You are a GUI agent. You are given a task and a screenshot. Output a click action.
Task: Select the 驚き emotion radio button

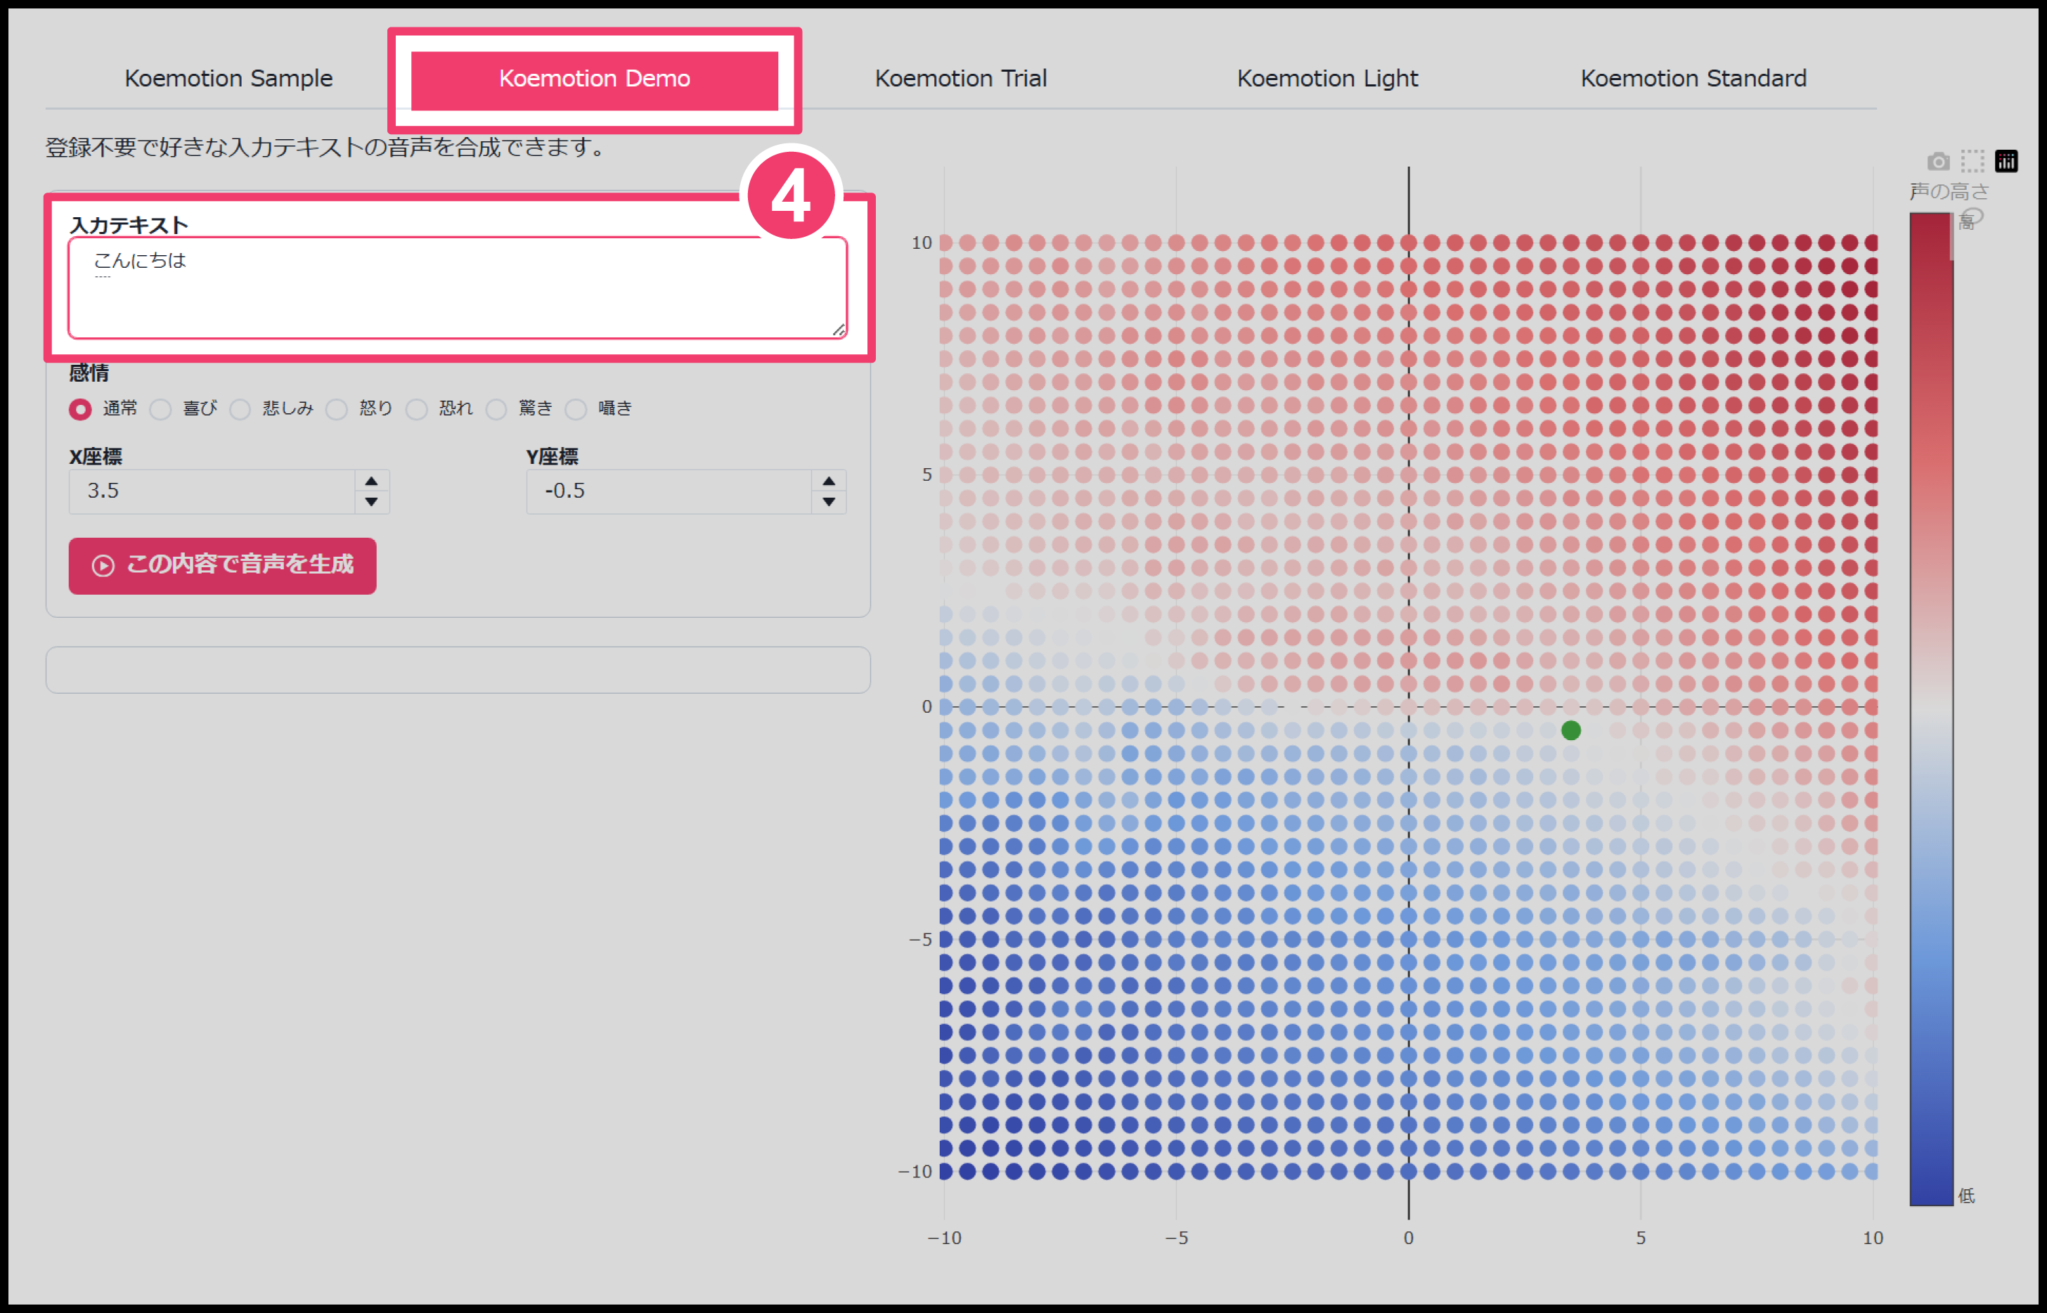coord(496,409)
